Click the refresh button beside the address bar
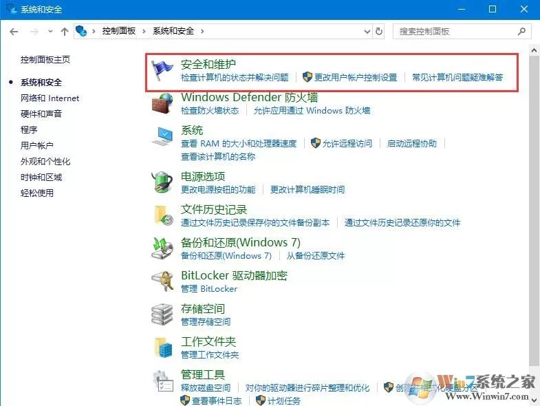Image resolution: width=540 pixels, height=406 pixels. (379, 32)
